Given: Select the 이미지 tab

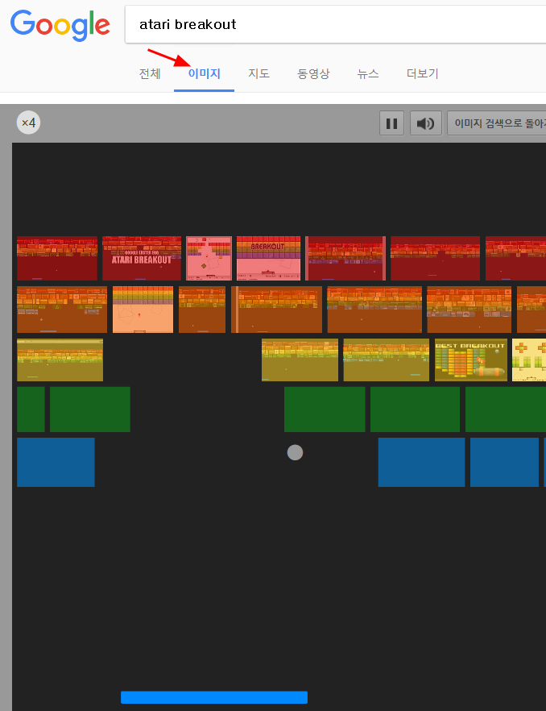Looking at the screenshot, I should point(204,73).
